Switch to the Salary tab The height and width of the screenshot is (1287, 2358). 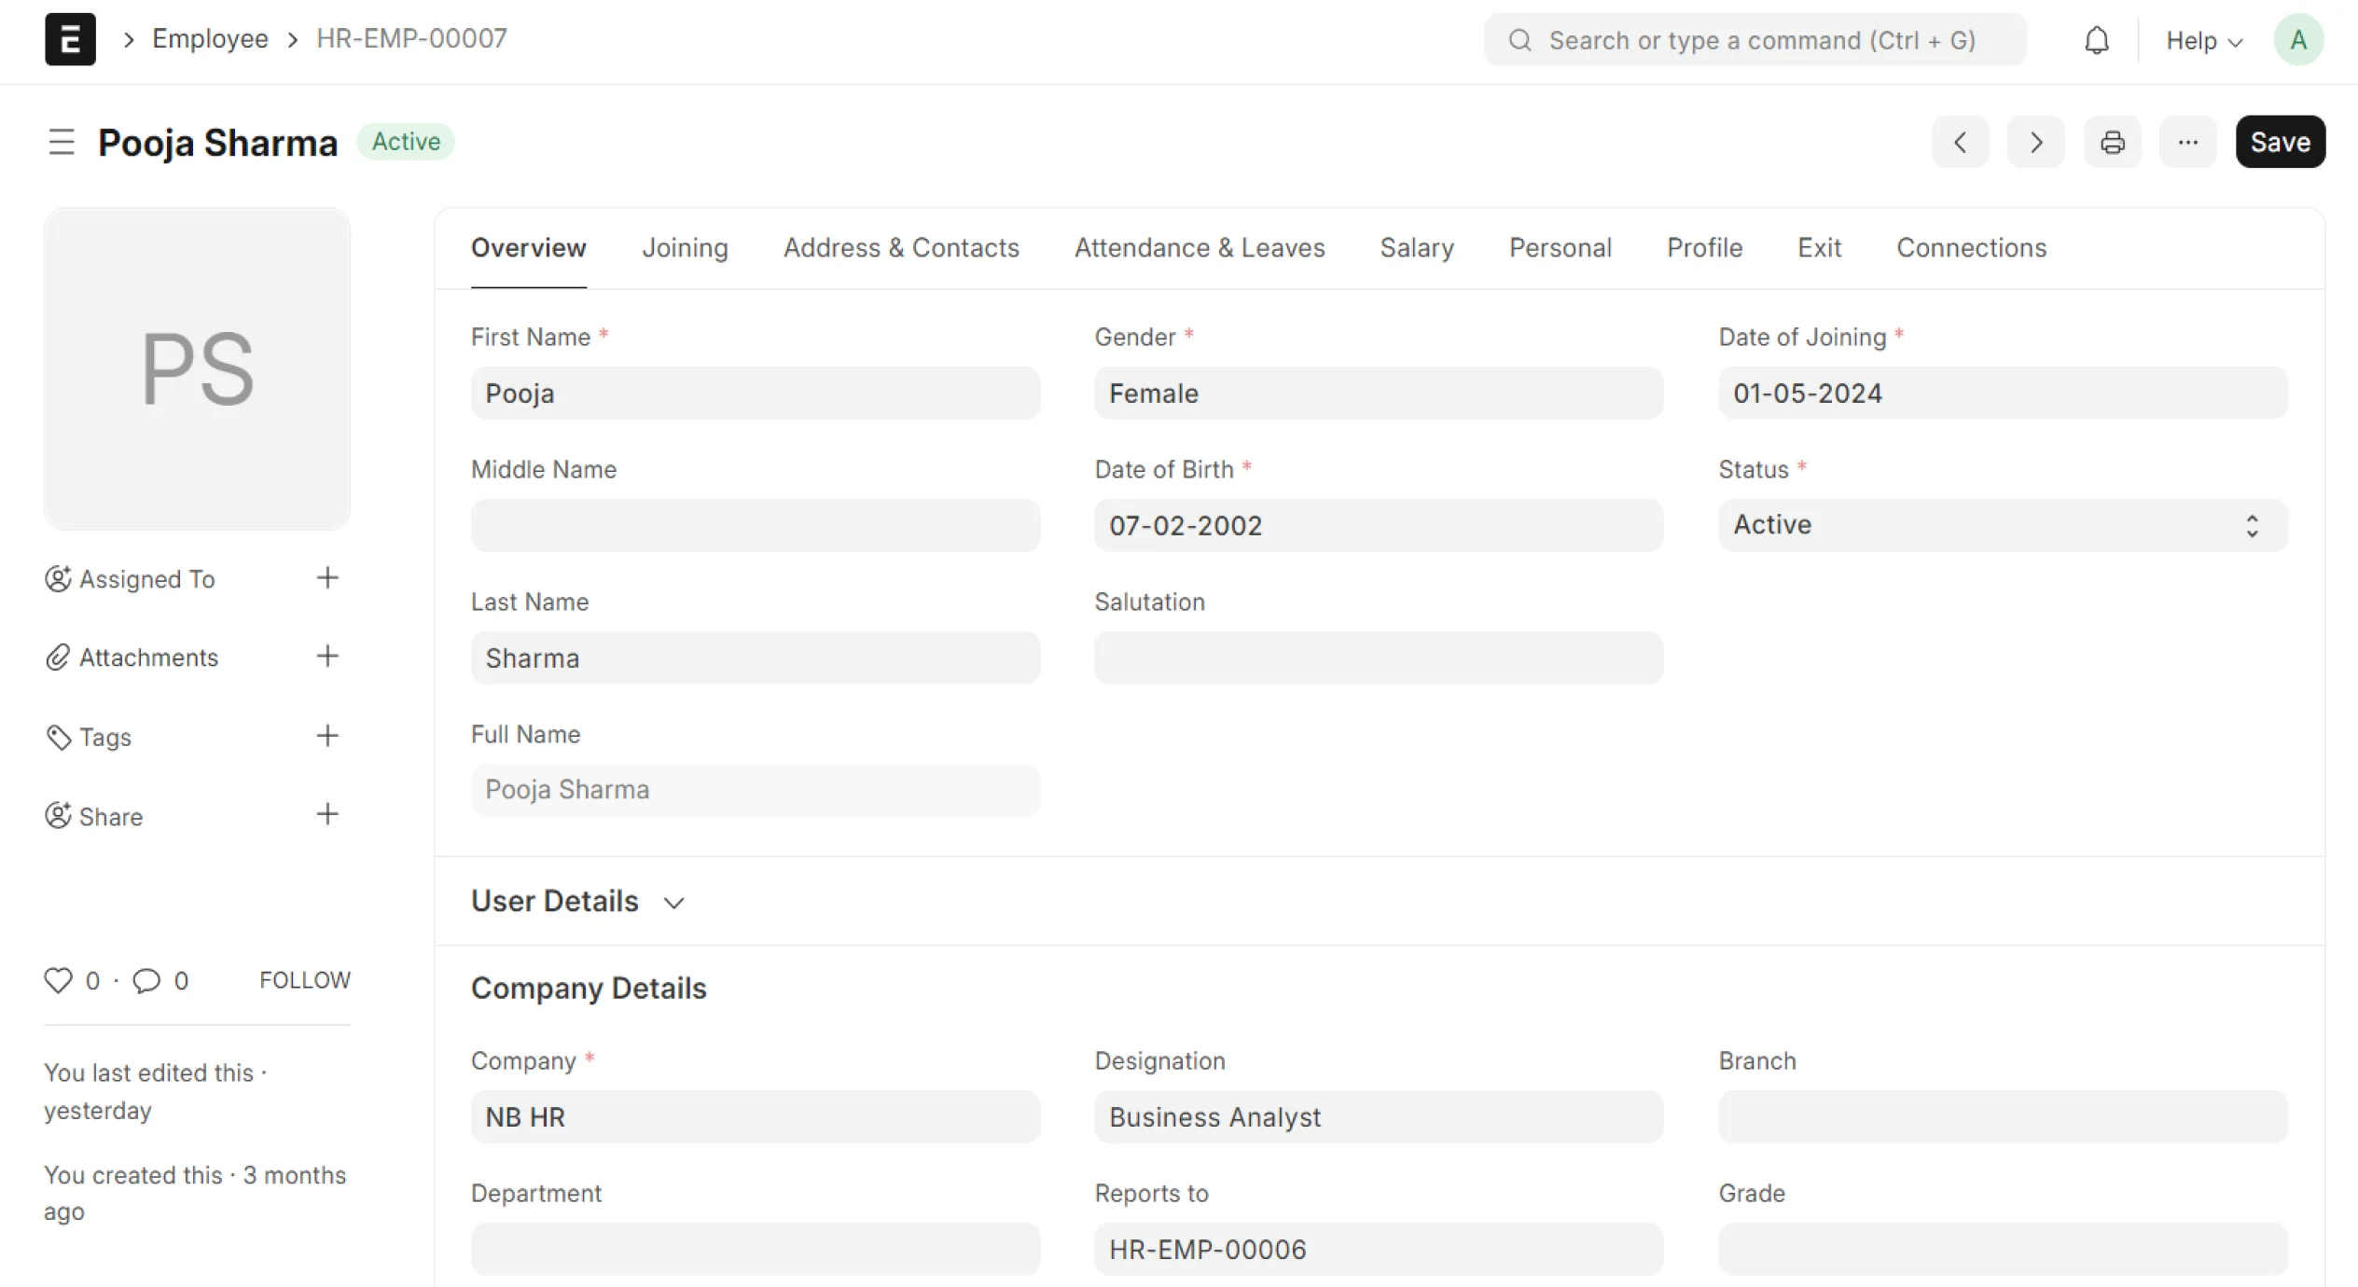click(1416, 247)
